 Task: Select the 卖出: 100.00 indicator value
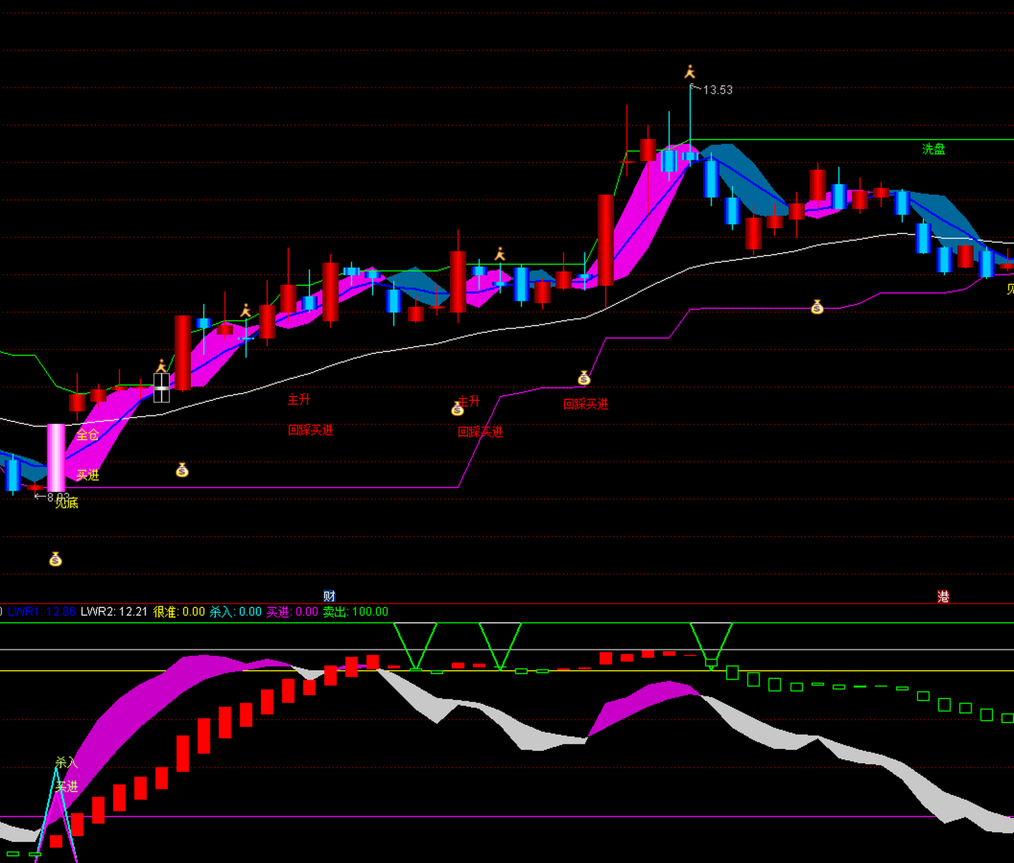356,612
